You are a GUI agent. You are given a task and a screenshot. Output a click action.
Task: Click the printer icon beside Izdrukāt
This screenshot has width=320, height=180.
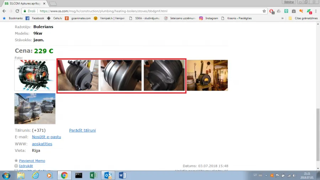tap(16, 166)
